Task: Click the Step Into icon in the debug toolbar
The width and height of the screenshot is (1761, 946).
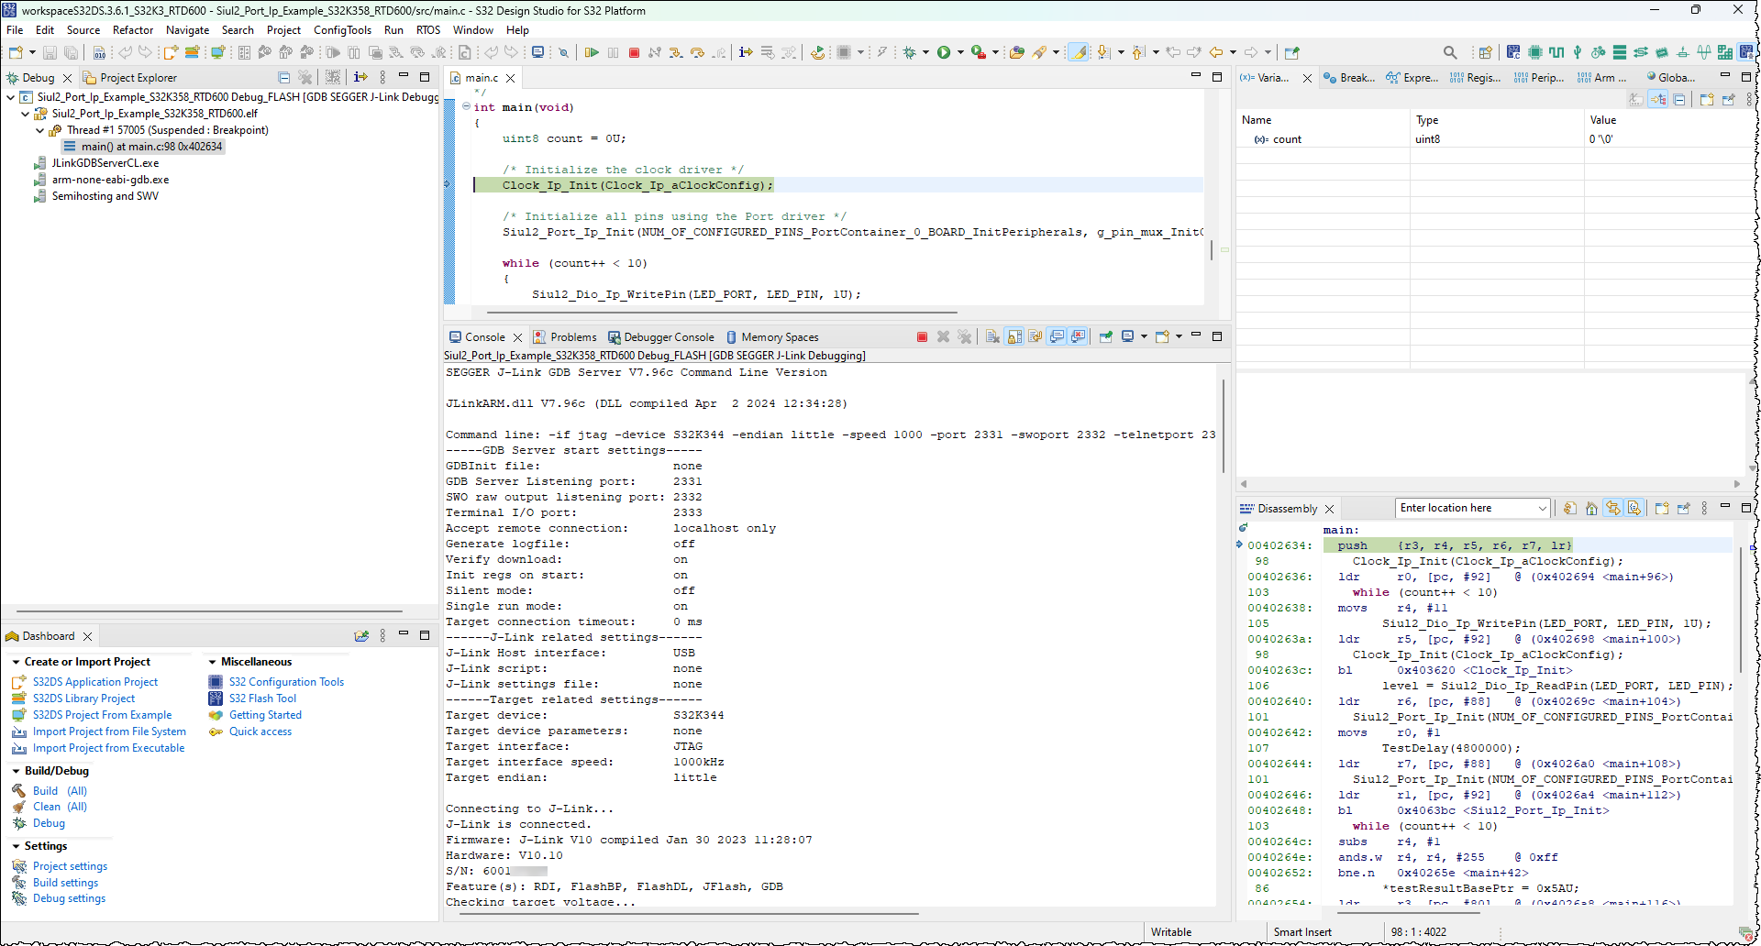Action: [676, 52]
